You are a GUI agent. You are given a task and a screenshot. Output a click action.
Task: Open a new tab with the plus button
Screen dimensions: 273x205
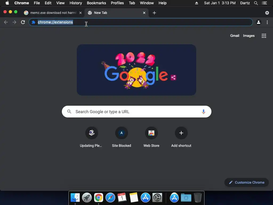[154, 13]
